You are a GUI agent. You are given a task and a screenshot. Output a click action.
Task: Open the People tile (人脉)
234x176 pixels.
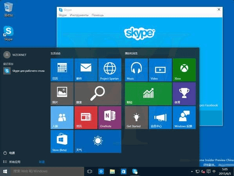[62, 118]
